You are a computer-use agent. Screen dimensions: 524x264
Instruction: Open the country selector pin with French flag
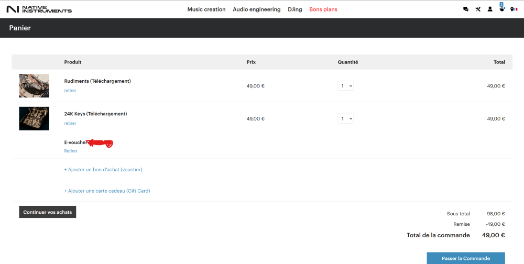[x=514, y=9]
